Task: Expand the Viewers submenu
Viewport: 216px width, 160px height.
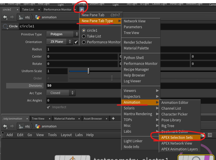Action: click(140, 91)
